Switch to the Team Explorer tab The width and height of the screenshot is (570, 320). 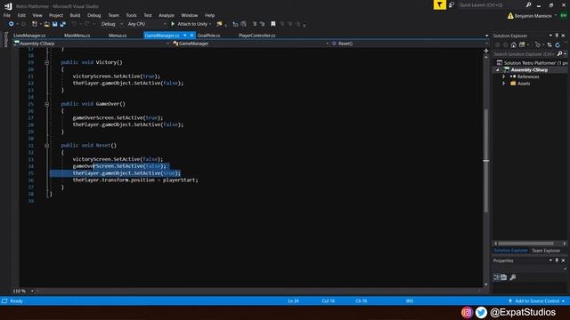point(546,251)
